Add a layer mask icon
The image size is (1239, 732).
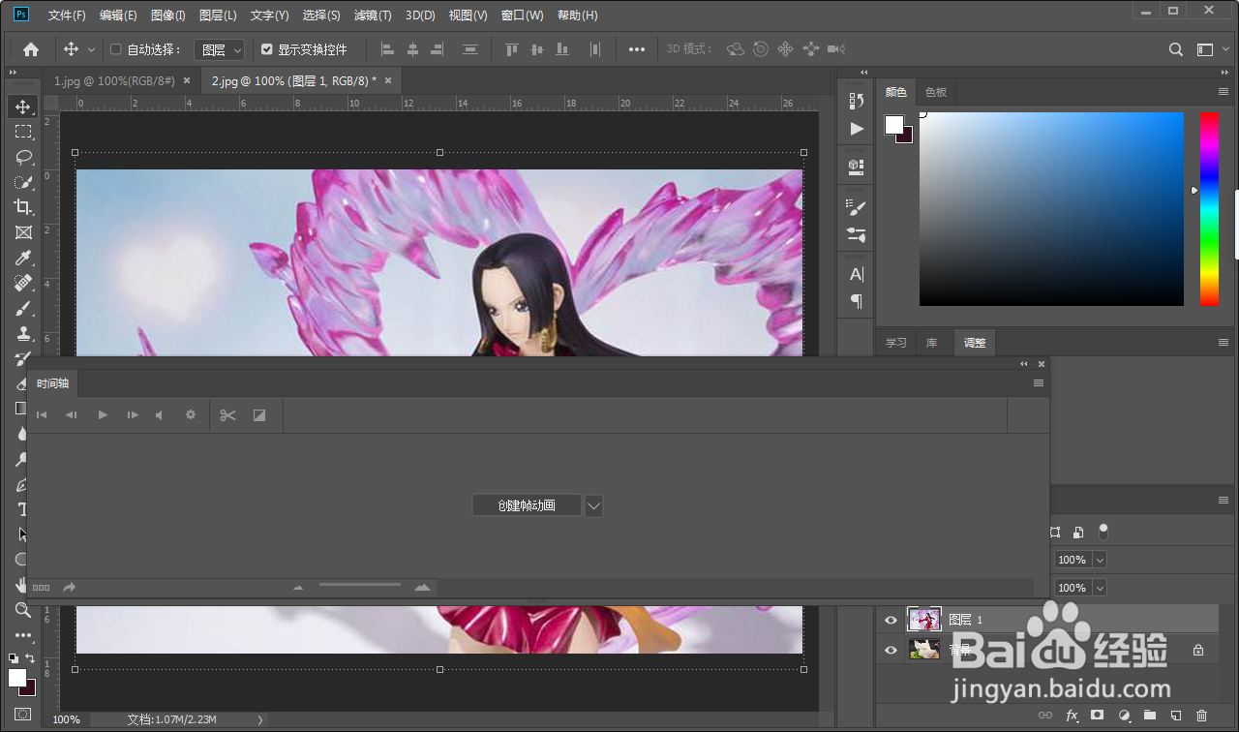pos(1098,716)
